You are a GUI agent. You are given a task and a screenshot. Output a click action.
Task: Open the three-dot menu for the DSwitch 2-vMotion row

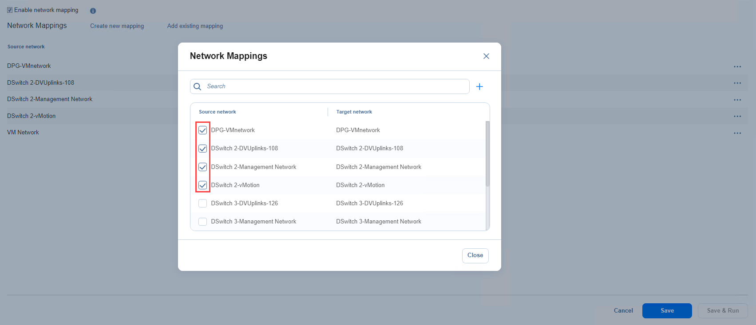(x=737, y=116)
